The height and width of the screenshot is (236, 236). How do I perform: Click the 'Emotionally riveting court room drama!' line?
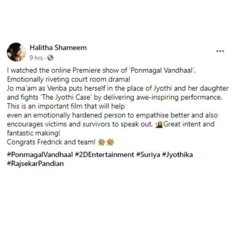(x=69, y=79)
